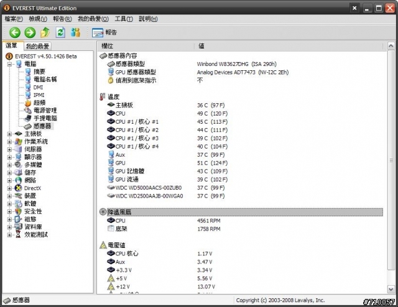Click the globe icon beside 網路
398x307 pixels.
[18, 180]
